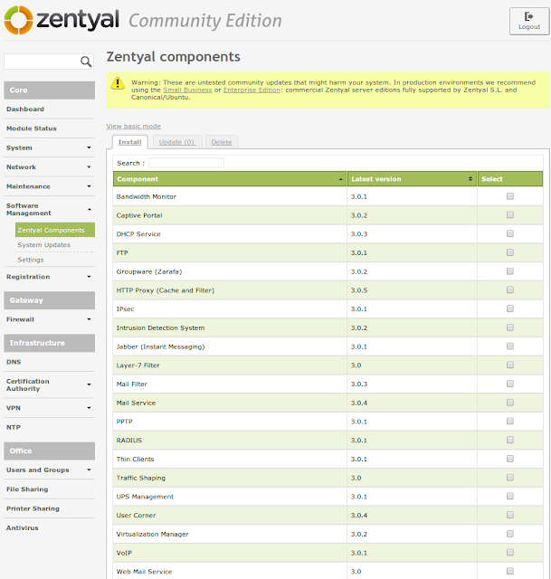The width and height of the screenshot is (551, 579).
Task: Select Intrusion Detection System checkbox
Action: tap(510, 327)
